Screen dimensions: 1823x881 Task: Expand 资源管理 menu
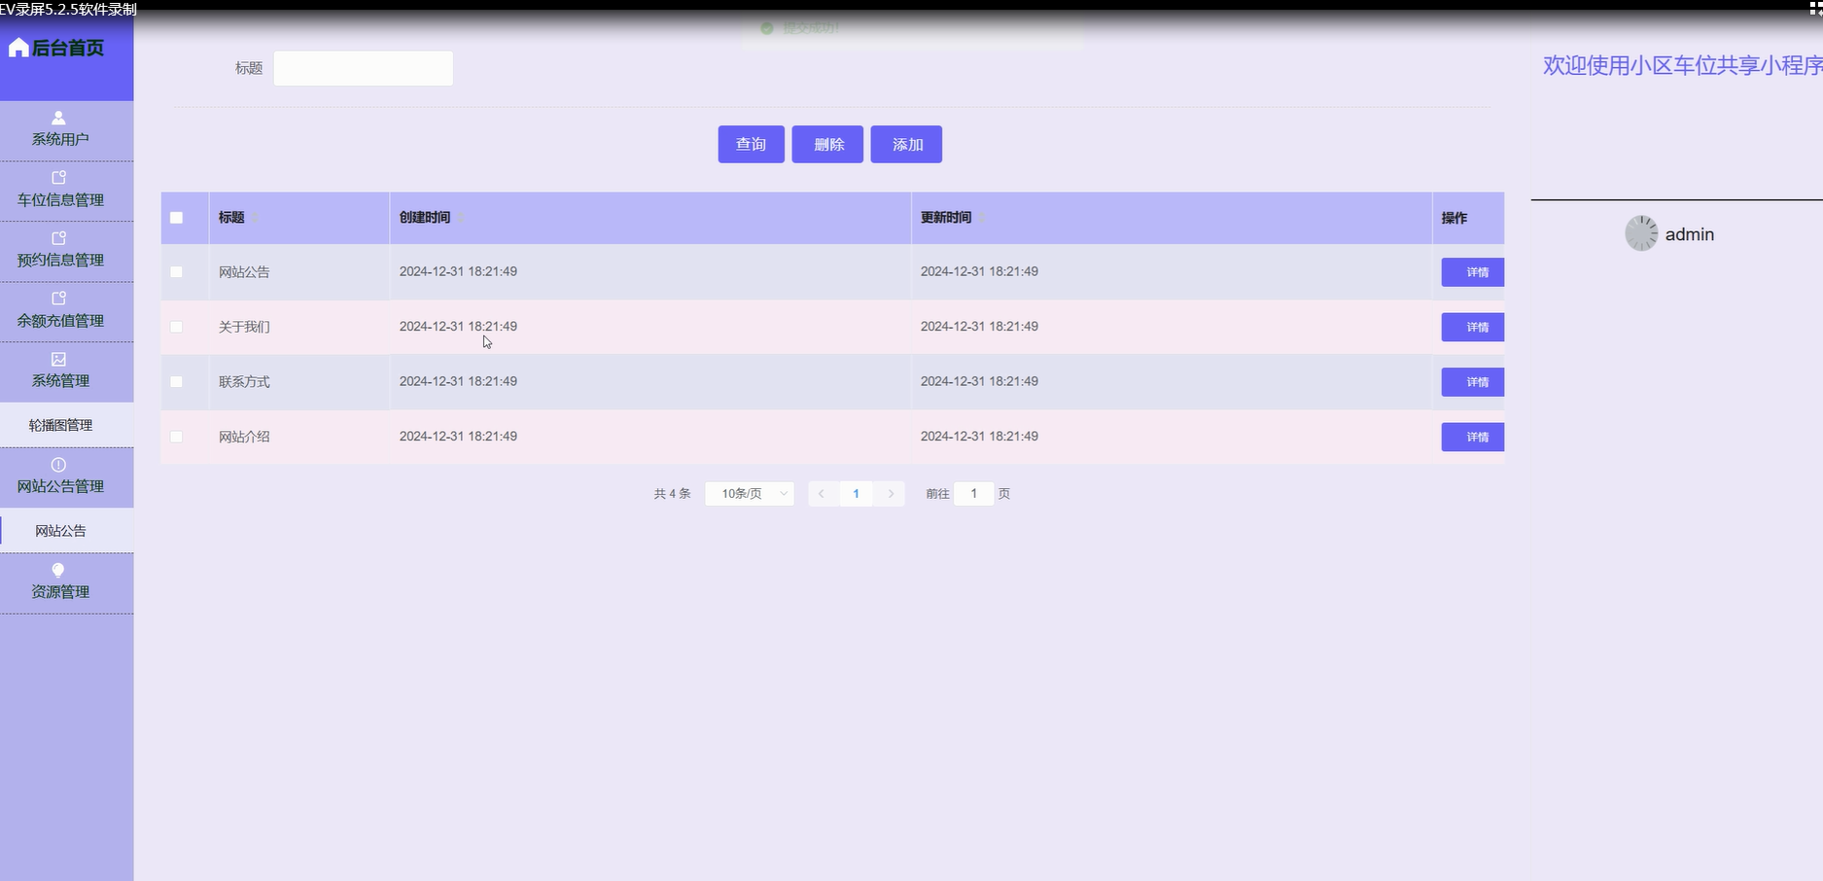[66, 583]
